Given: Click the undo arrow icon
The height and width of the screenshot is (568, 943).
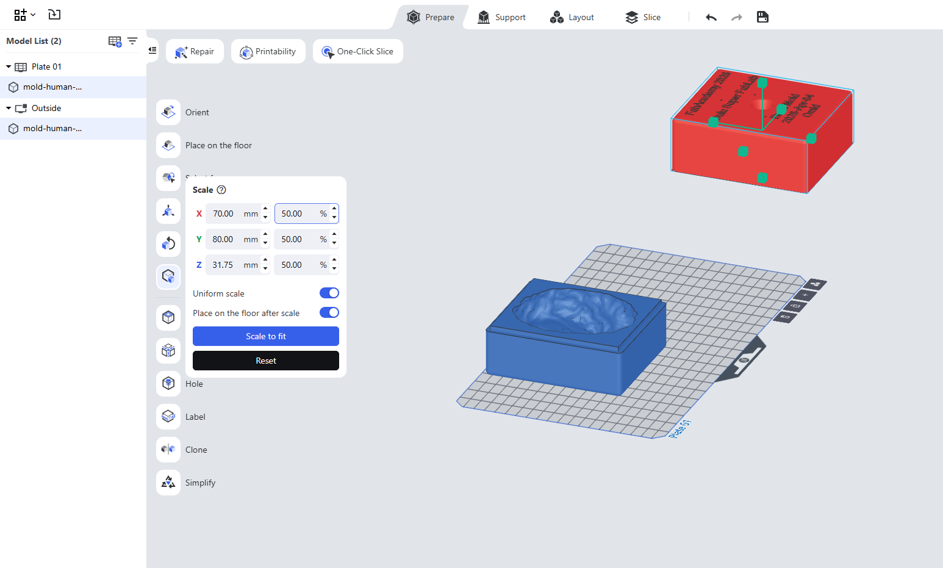Looking at the screenshot, I should [x=711, y=17].
